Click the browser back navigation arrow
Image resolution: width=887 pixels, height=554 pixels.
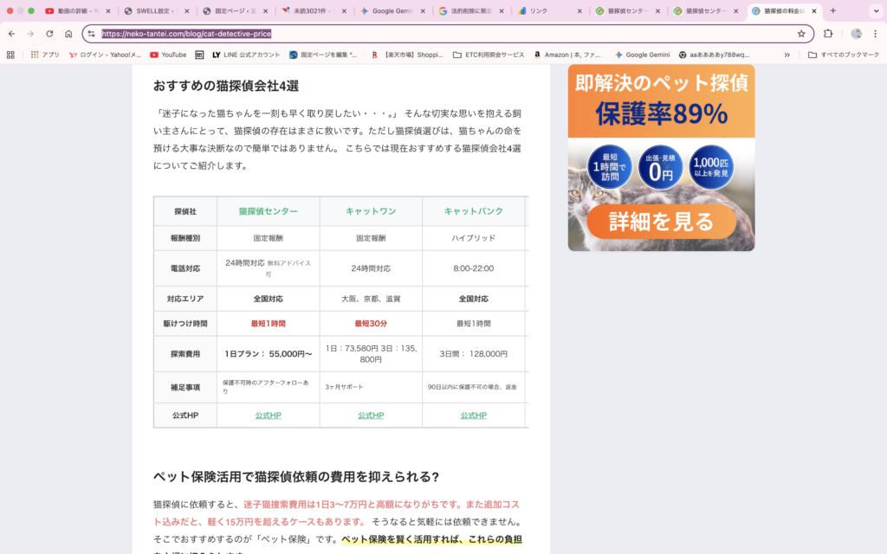pyautogui.click(x=10, y=34)
